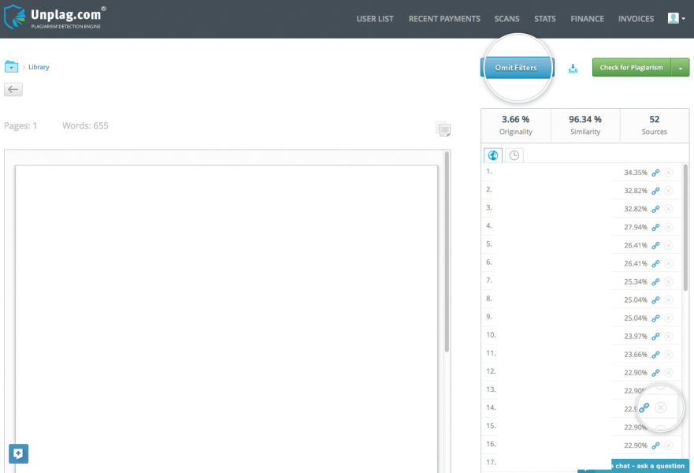
Task: Click the copy document text icon
Action: coord(443,129)
